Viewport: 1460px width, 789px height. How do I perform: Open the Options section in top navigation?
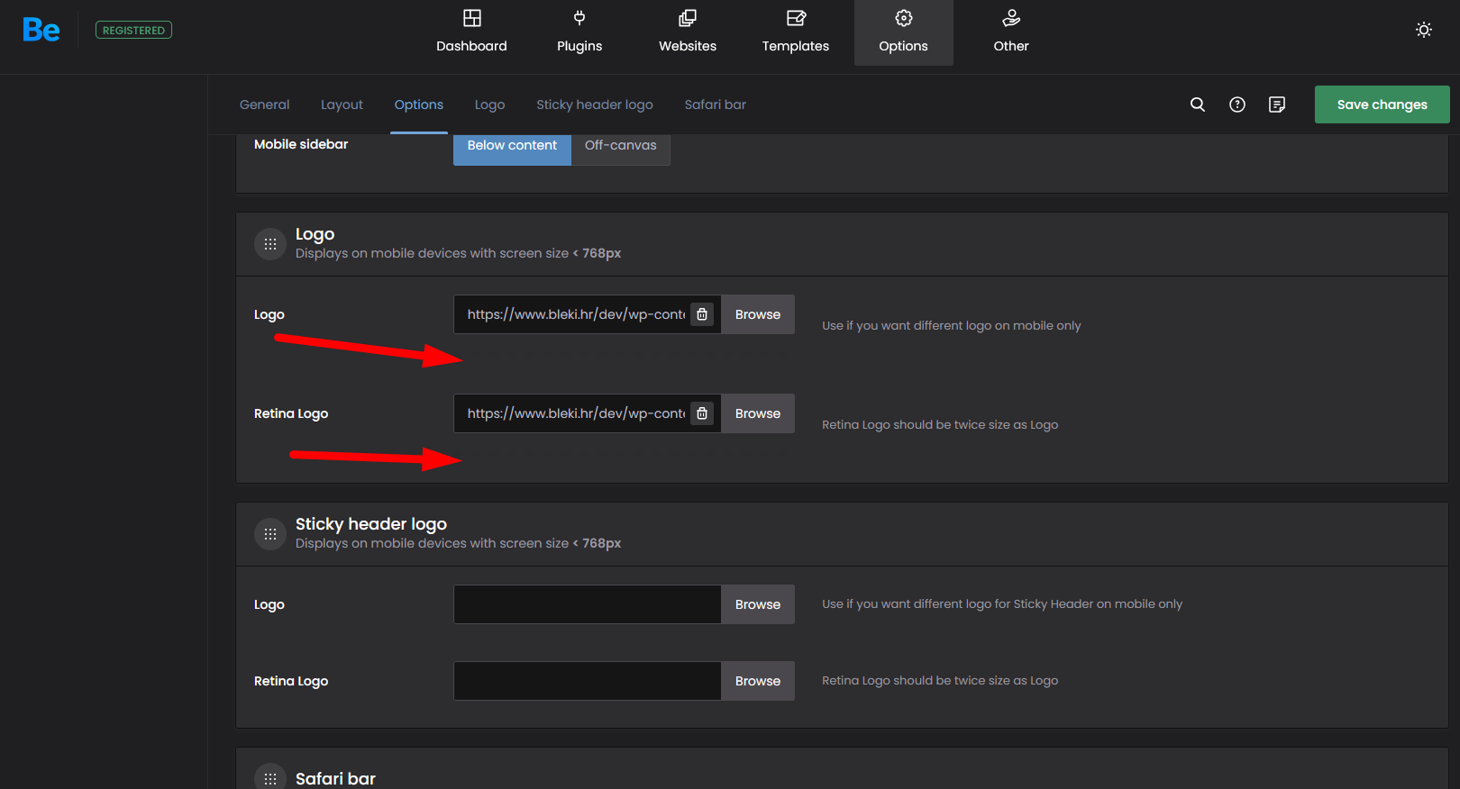pyautogui.click(x=904, y=32)
